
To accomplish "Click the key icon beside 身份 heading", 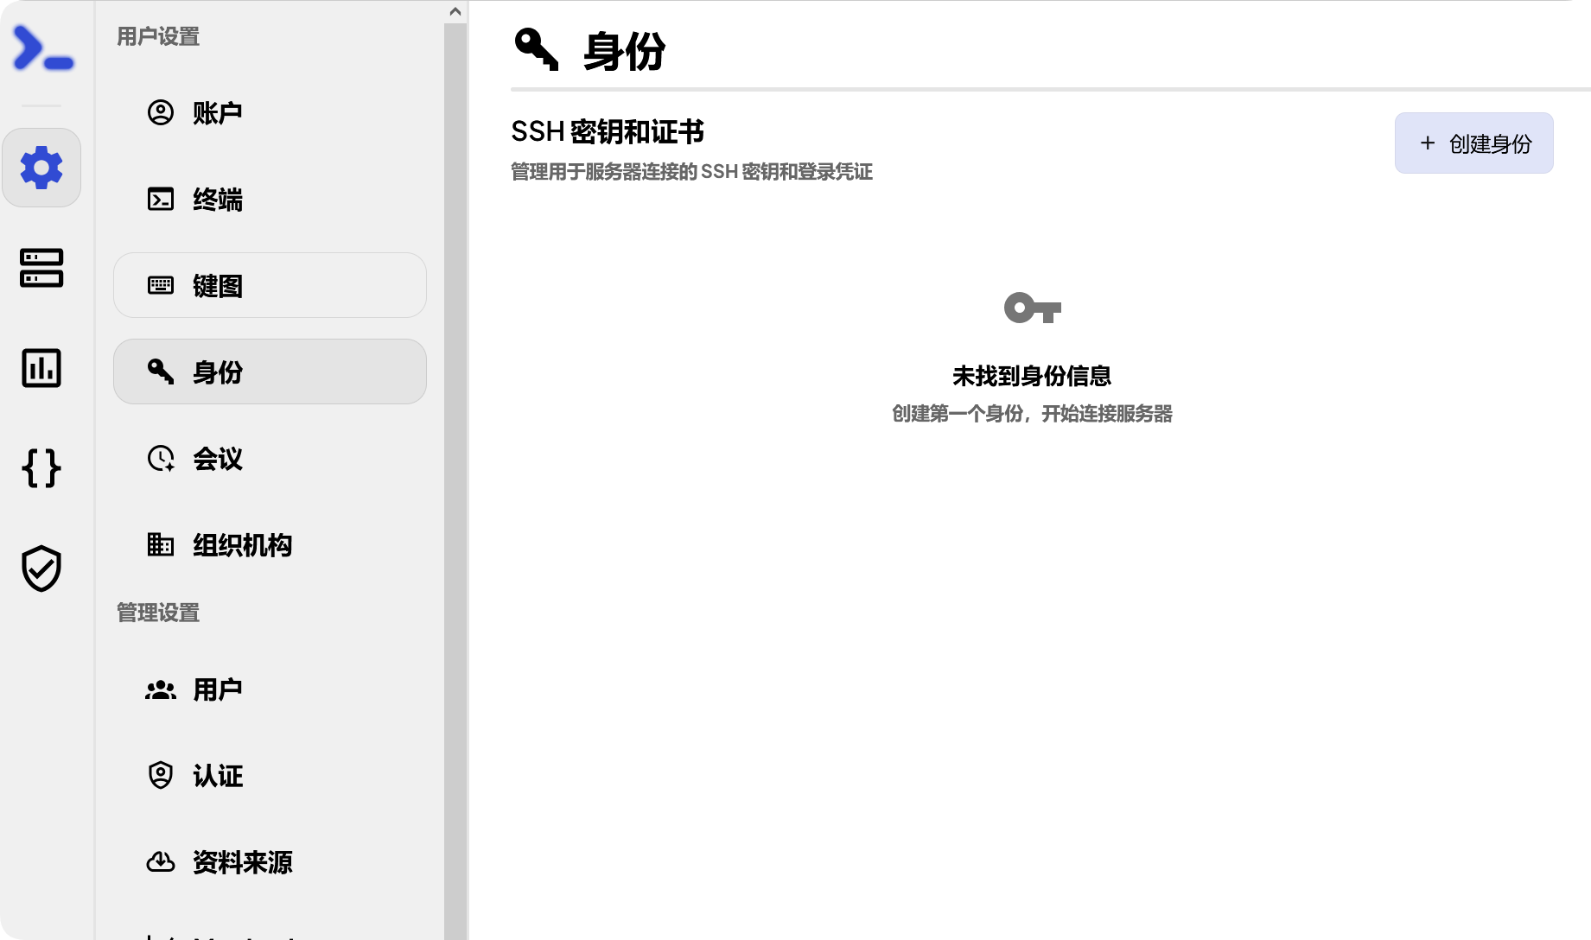I will 536,50.
